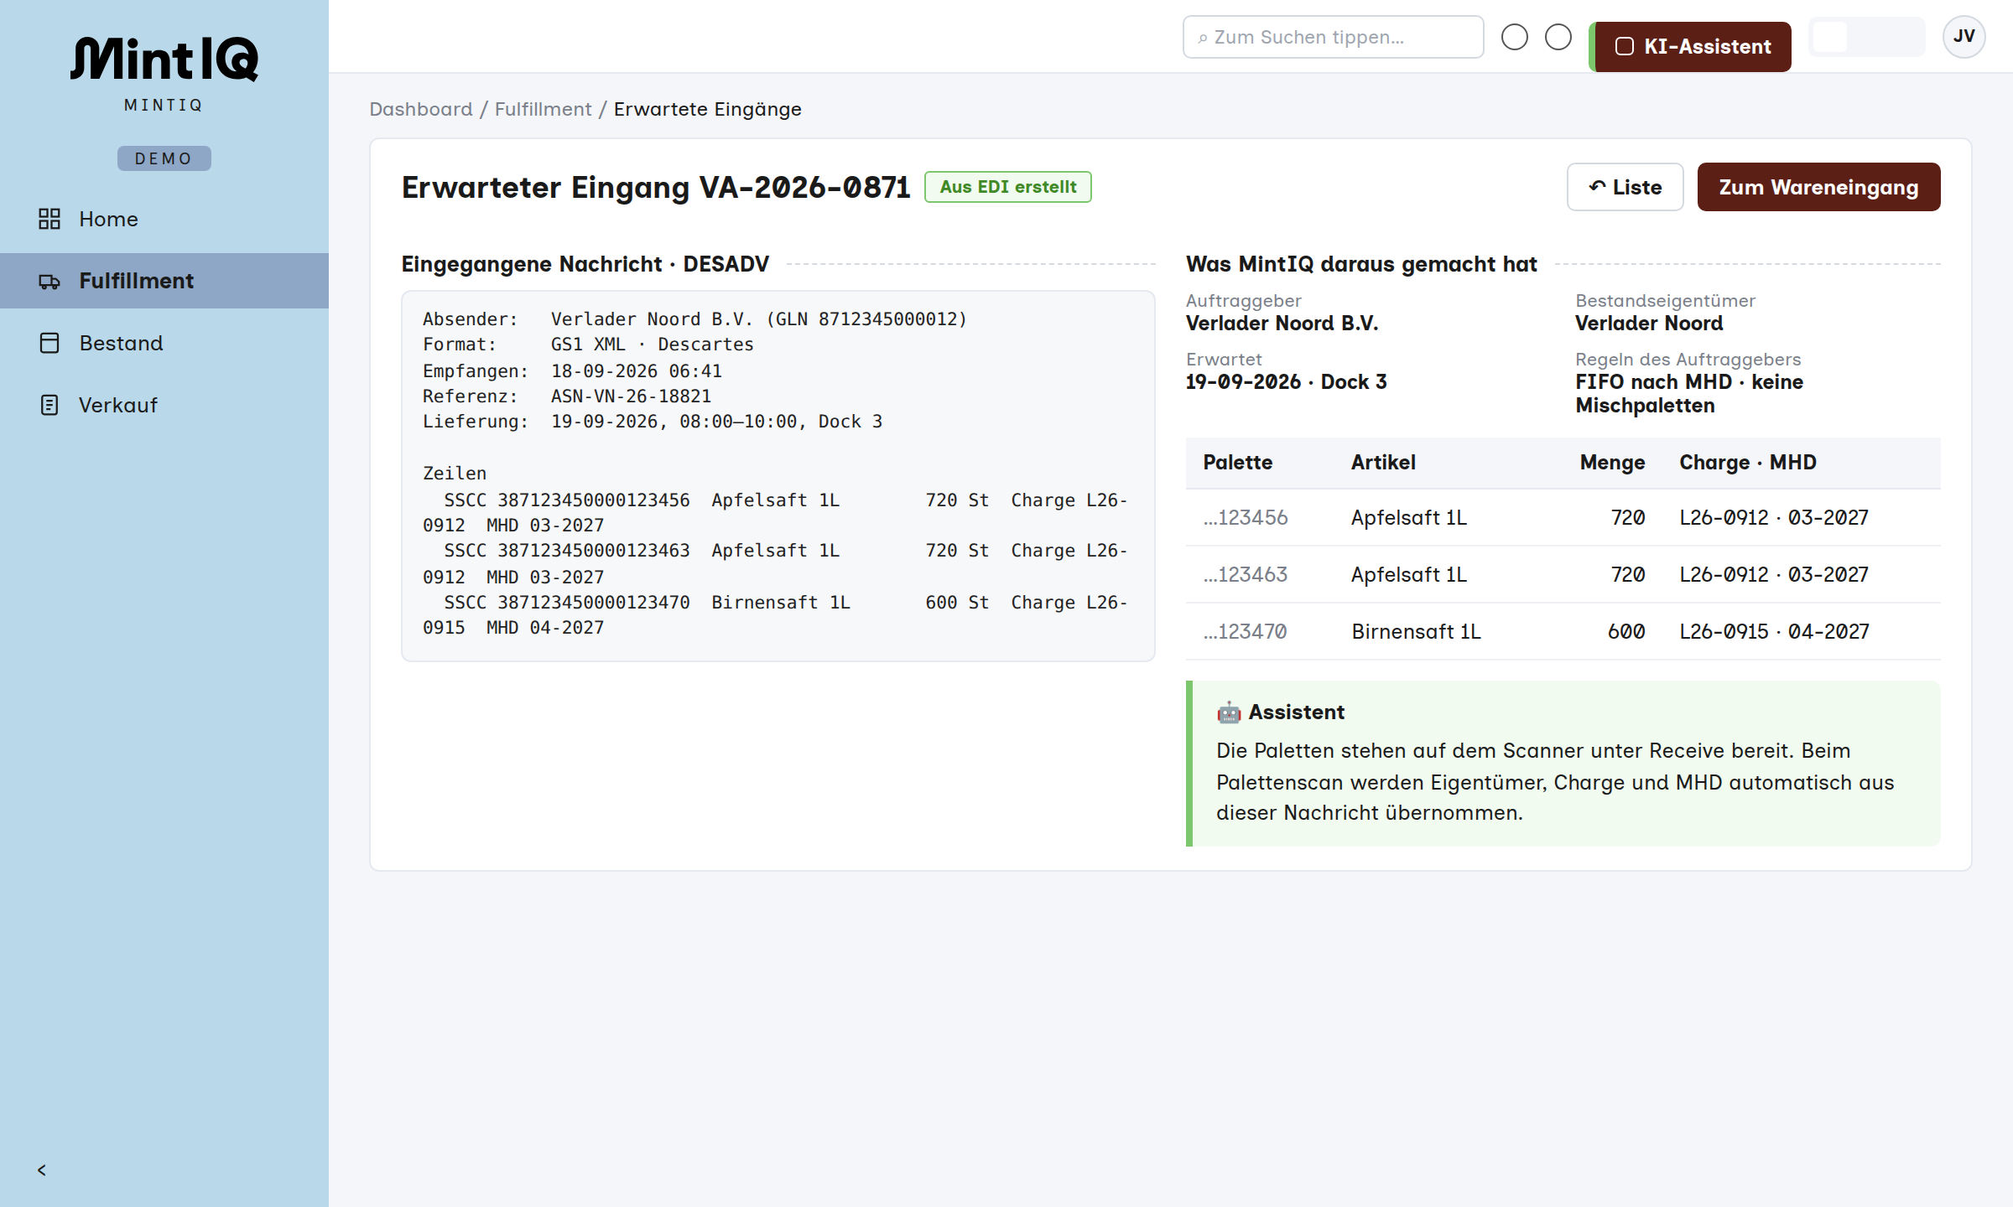Click the robot Assistent icon

point(1229,712)
